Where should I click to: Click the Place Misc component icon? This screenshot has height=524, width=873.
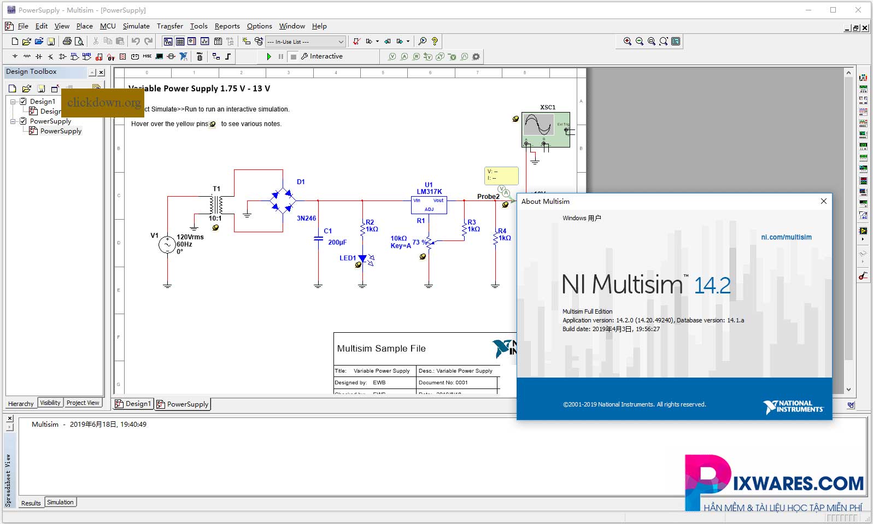(147, 56)
